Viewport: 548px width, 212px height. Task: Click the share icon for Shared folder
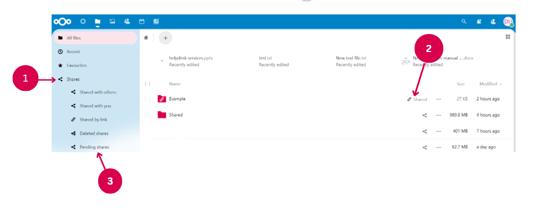click(x=425, y=115)
